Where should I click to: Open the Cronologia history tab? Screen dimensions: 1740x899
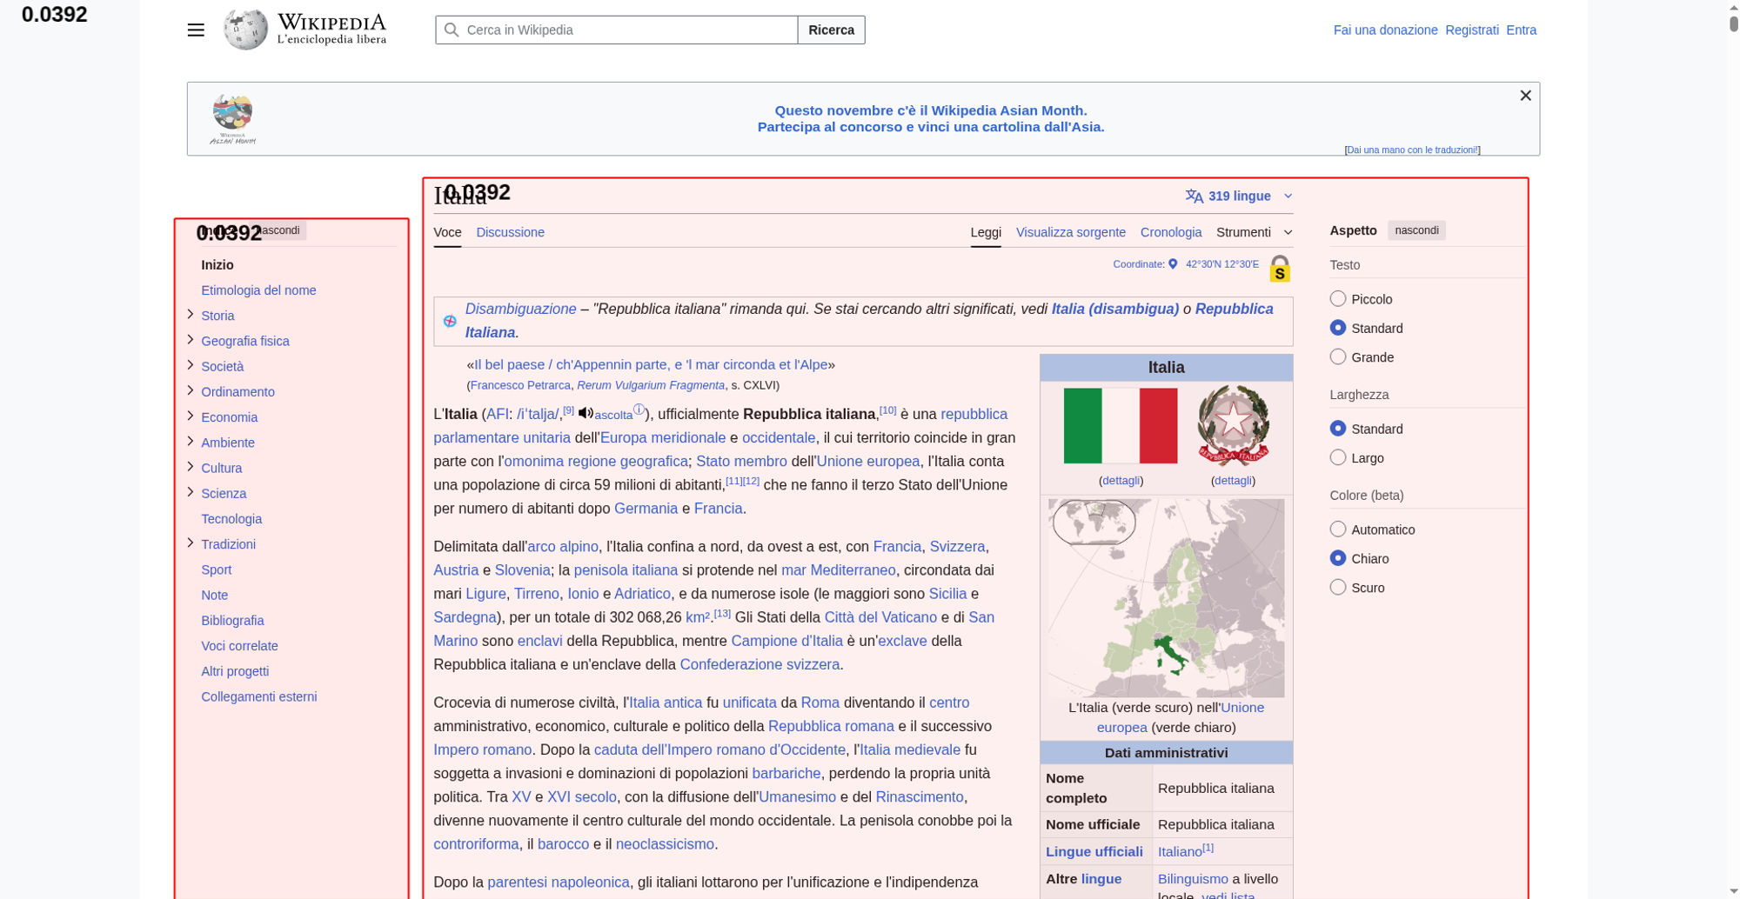click(x=1170, y=232)
